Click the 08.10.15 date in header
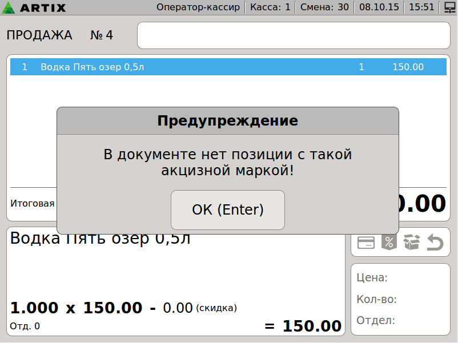 (378, 7)
